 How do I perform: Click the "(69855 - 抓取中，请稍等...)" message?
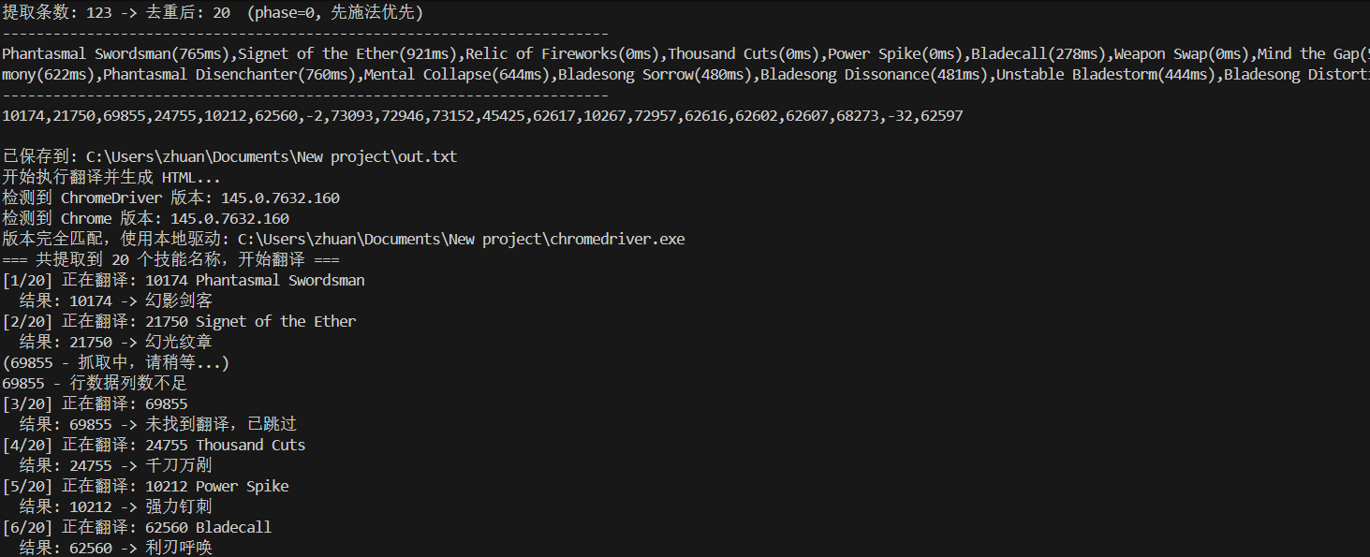click(x=116, y=363)
